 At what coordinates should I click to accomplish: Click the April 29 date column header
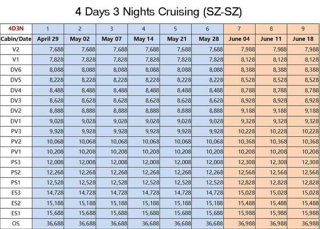coord(48,39)
